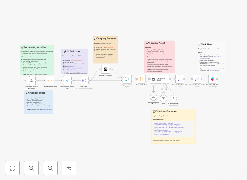The height and width of the screenshot is (180, 247).
Task: Click the PDL Enrich globe node
Action: coord(84,81)
